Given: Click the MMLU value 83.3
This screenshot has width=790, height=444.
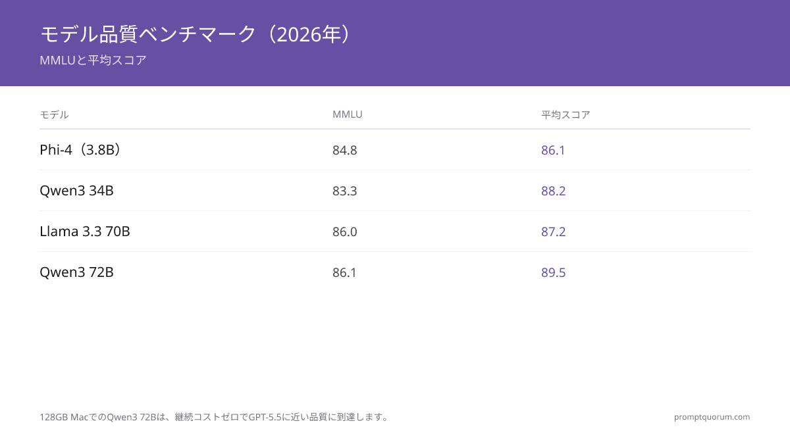Looking at the screenshot, I should pos(345,191).
